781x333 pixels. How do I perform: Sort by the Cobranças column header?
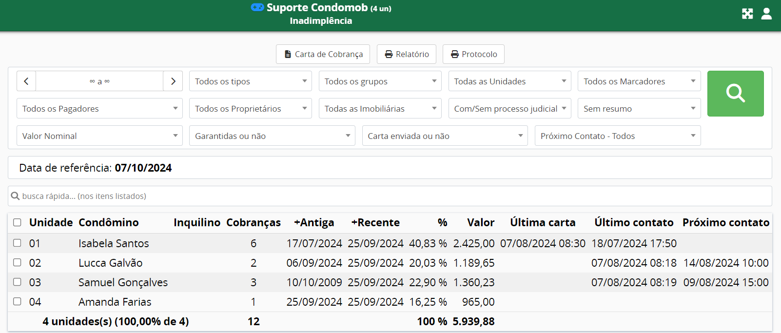(x=254, y=222)
